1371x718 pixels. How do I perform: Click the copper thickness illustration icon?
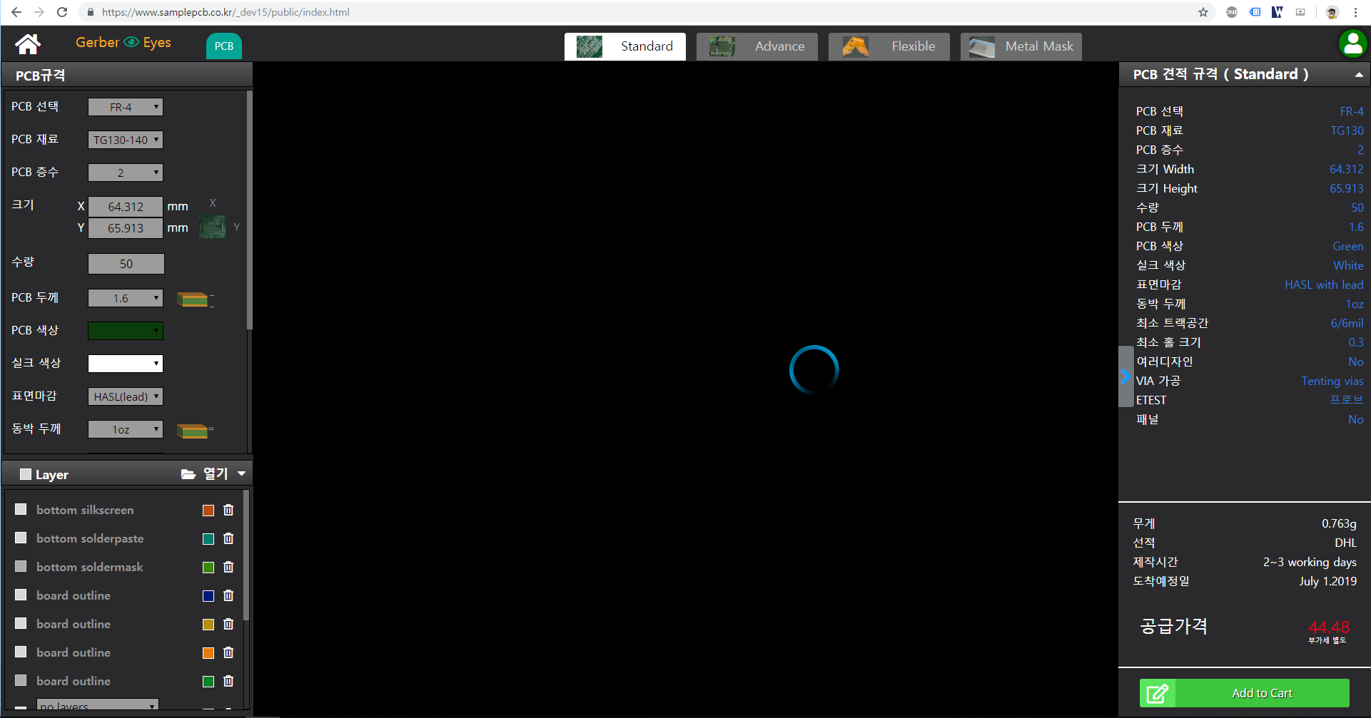195,431
